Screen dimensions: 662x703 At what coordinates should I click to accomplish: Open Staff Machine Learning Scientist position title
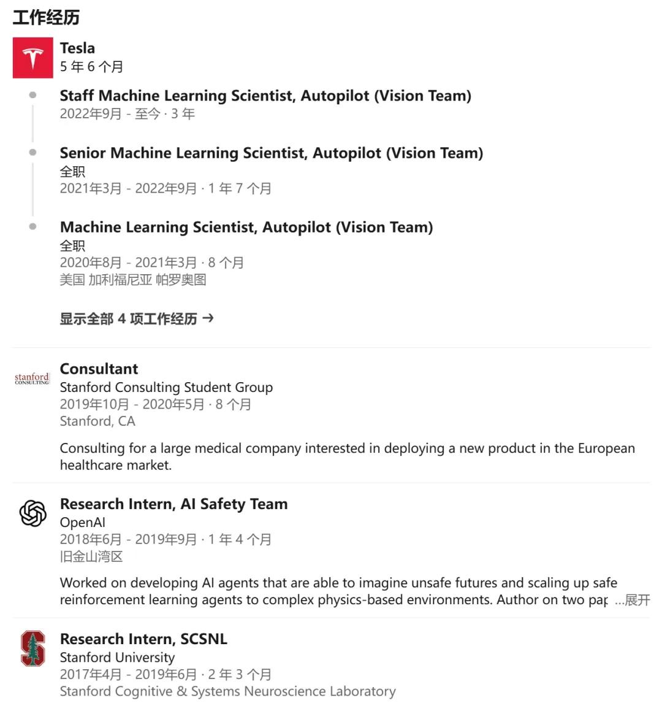pos(265,96)
